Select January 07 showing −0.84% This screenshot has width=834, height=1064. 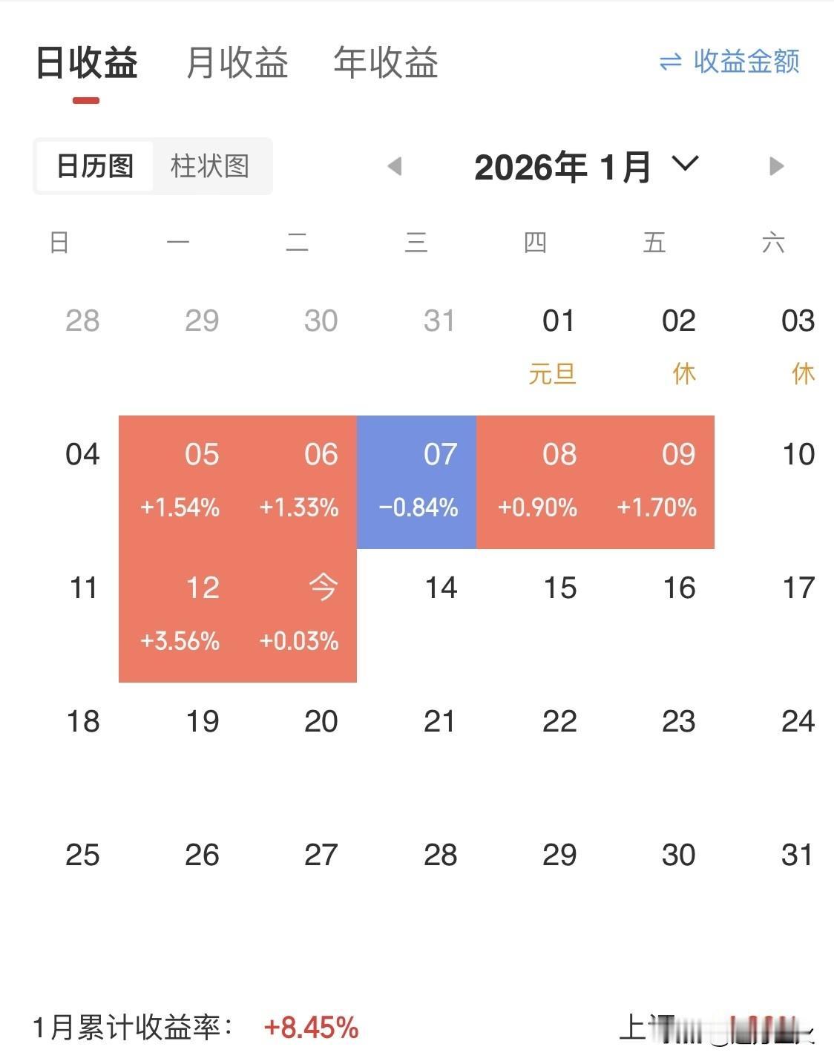pos(417,482)
